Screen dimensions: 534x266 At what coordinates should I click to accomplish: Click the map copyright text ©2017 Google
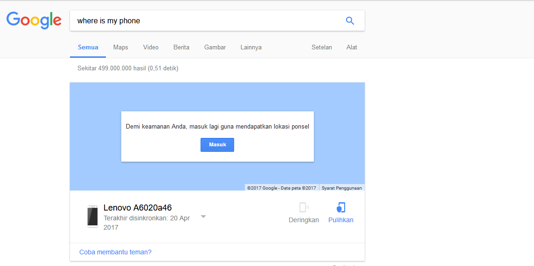tap(282, 188)
